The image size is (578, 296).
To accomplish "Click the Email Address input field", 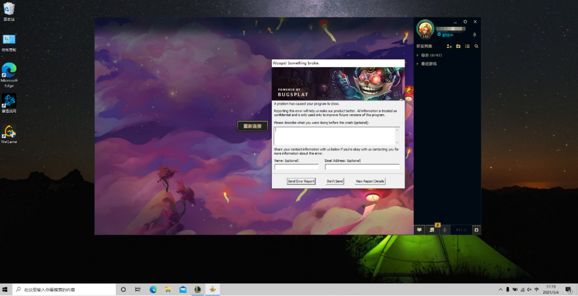I will tap(362, 167).
